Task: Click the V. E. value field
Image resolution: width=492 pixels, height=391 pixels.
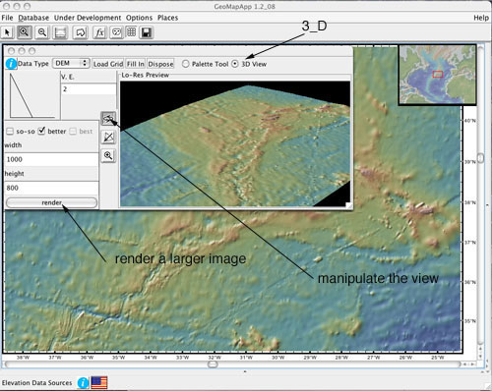Action: tap(89, 89)
